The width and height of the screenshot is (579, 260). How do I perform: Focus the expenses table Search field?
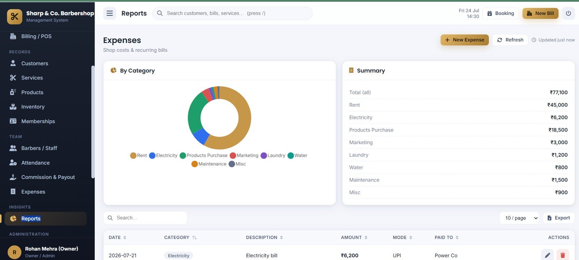pos(145,218)
